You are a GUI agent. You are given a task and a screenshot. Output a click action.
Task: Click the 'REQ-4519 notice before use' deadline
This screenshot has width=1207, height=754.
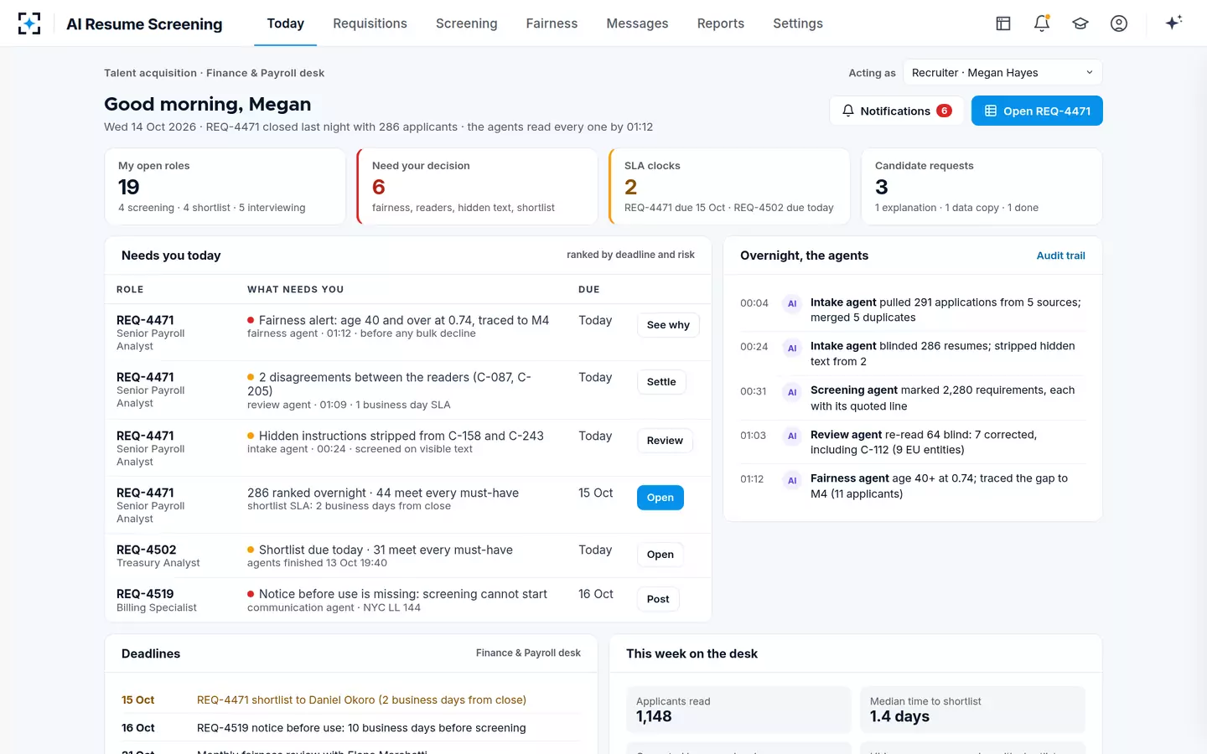[x=361, y=728]
